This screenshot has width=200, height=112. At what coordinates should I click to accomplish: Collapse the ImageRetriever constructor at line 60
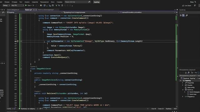pos(21,80)
